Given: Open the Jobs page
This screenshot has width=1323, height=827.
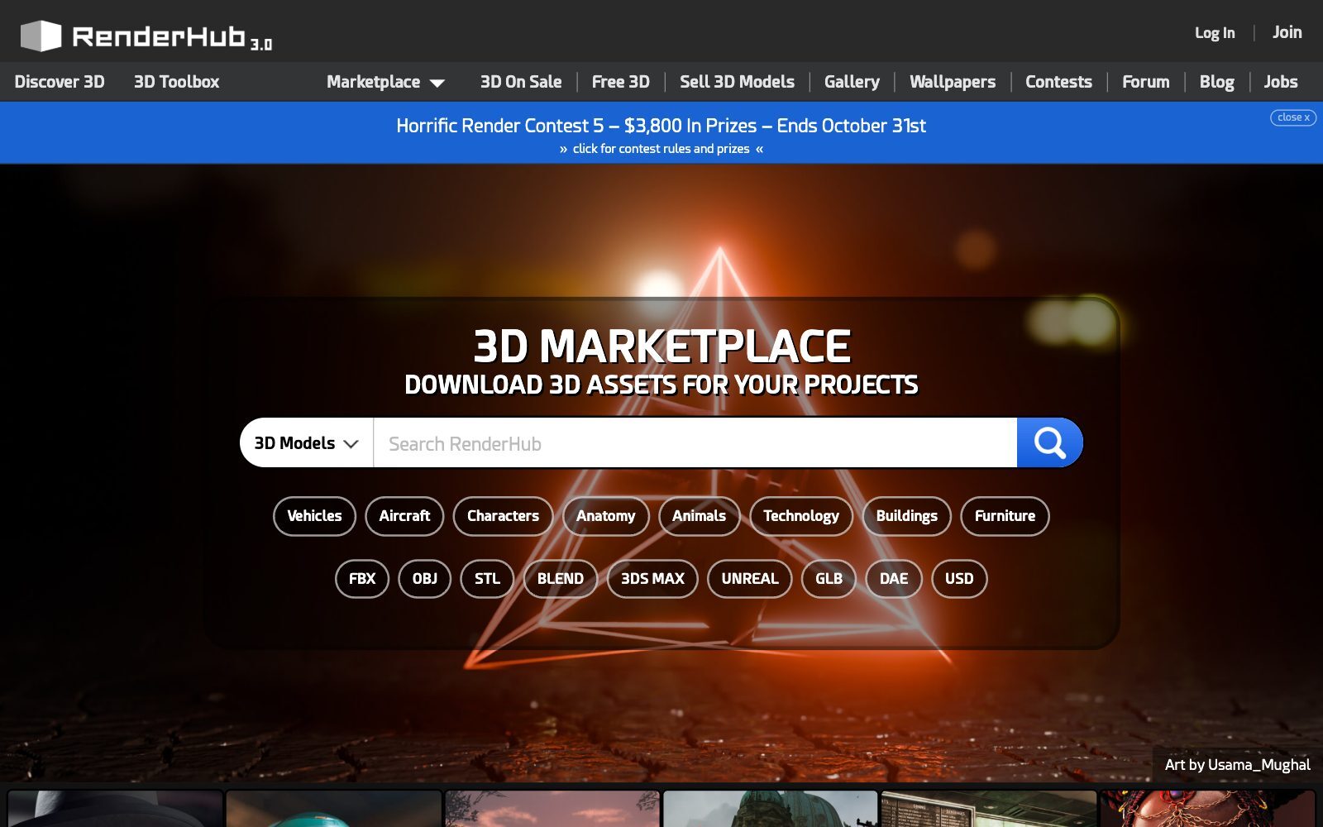Looking at the screenshot, I should 1281,82.
